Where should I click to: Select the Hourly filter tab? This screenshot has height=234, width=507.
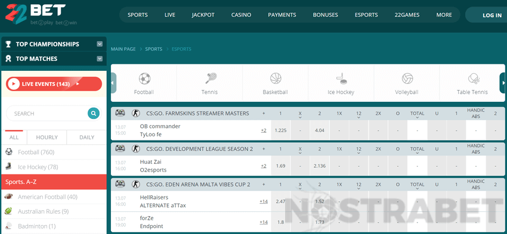click(47, 137)
